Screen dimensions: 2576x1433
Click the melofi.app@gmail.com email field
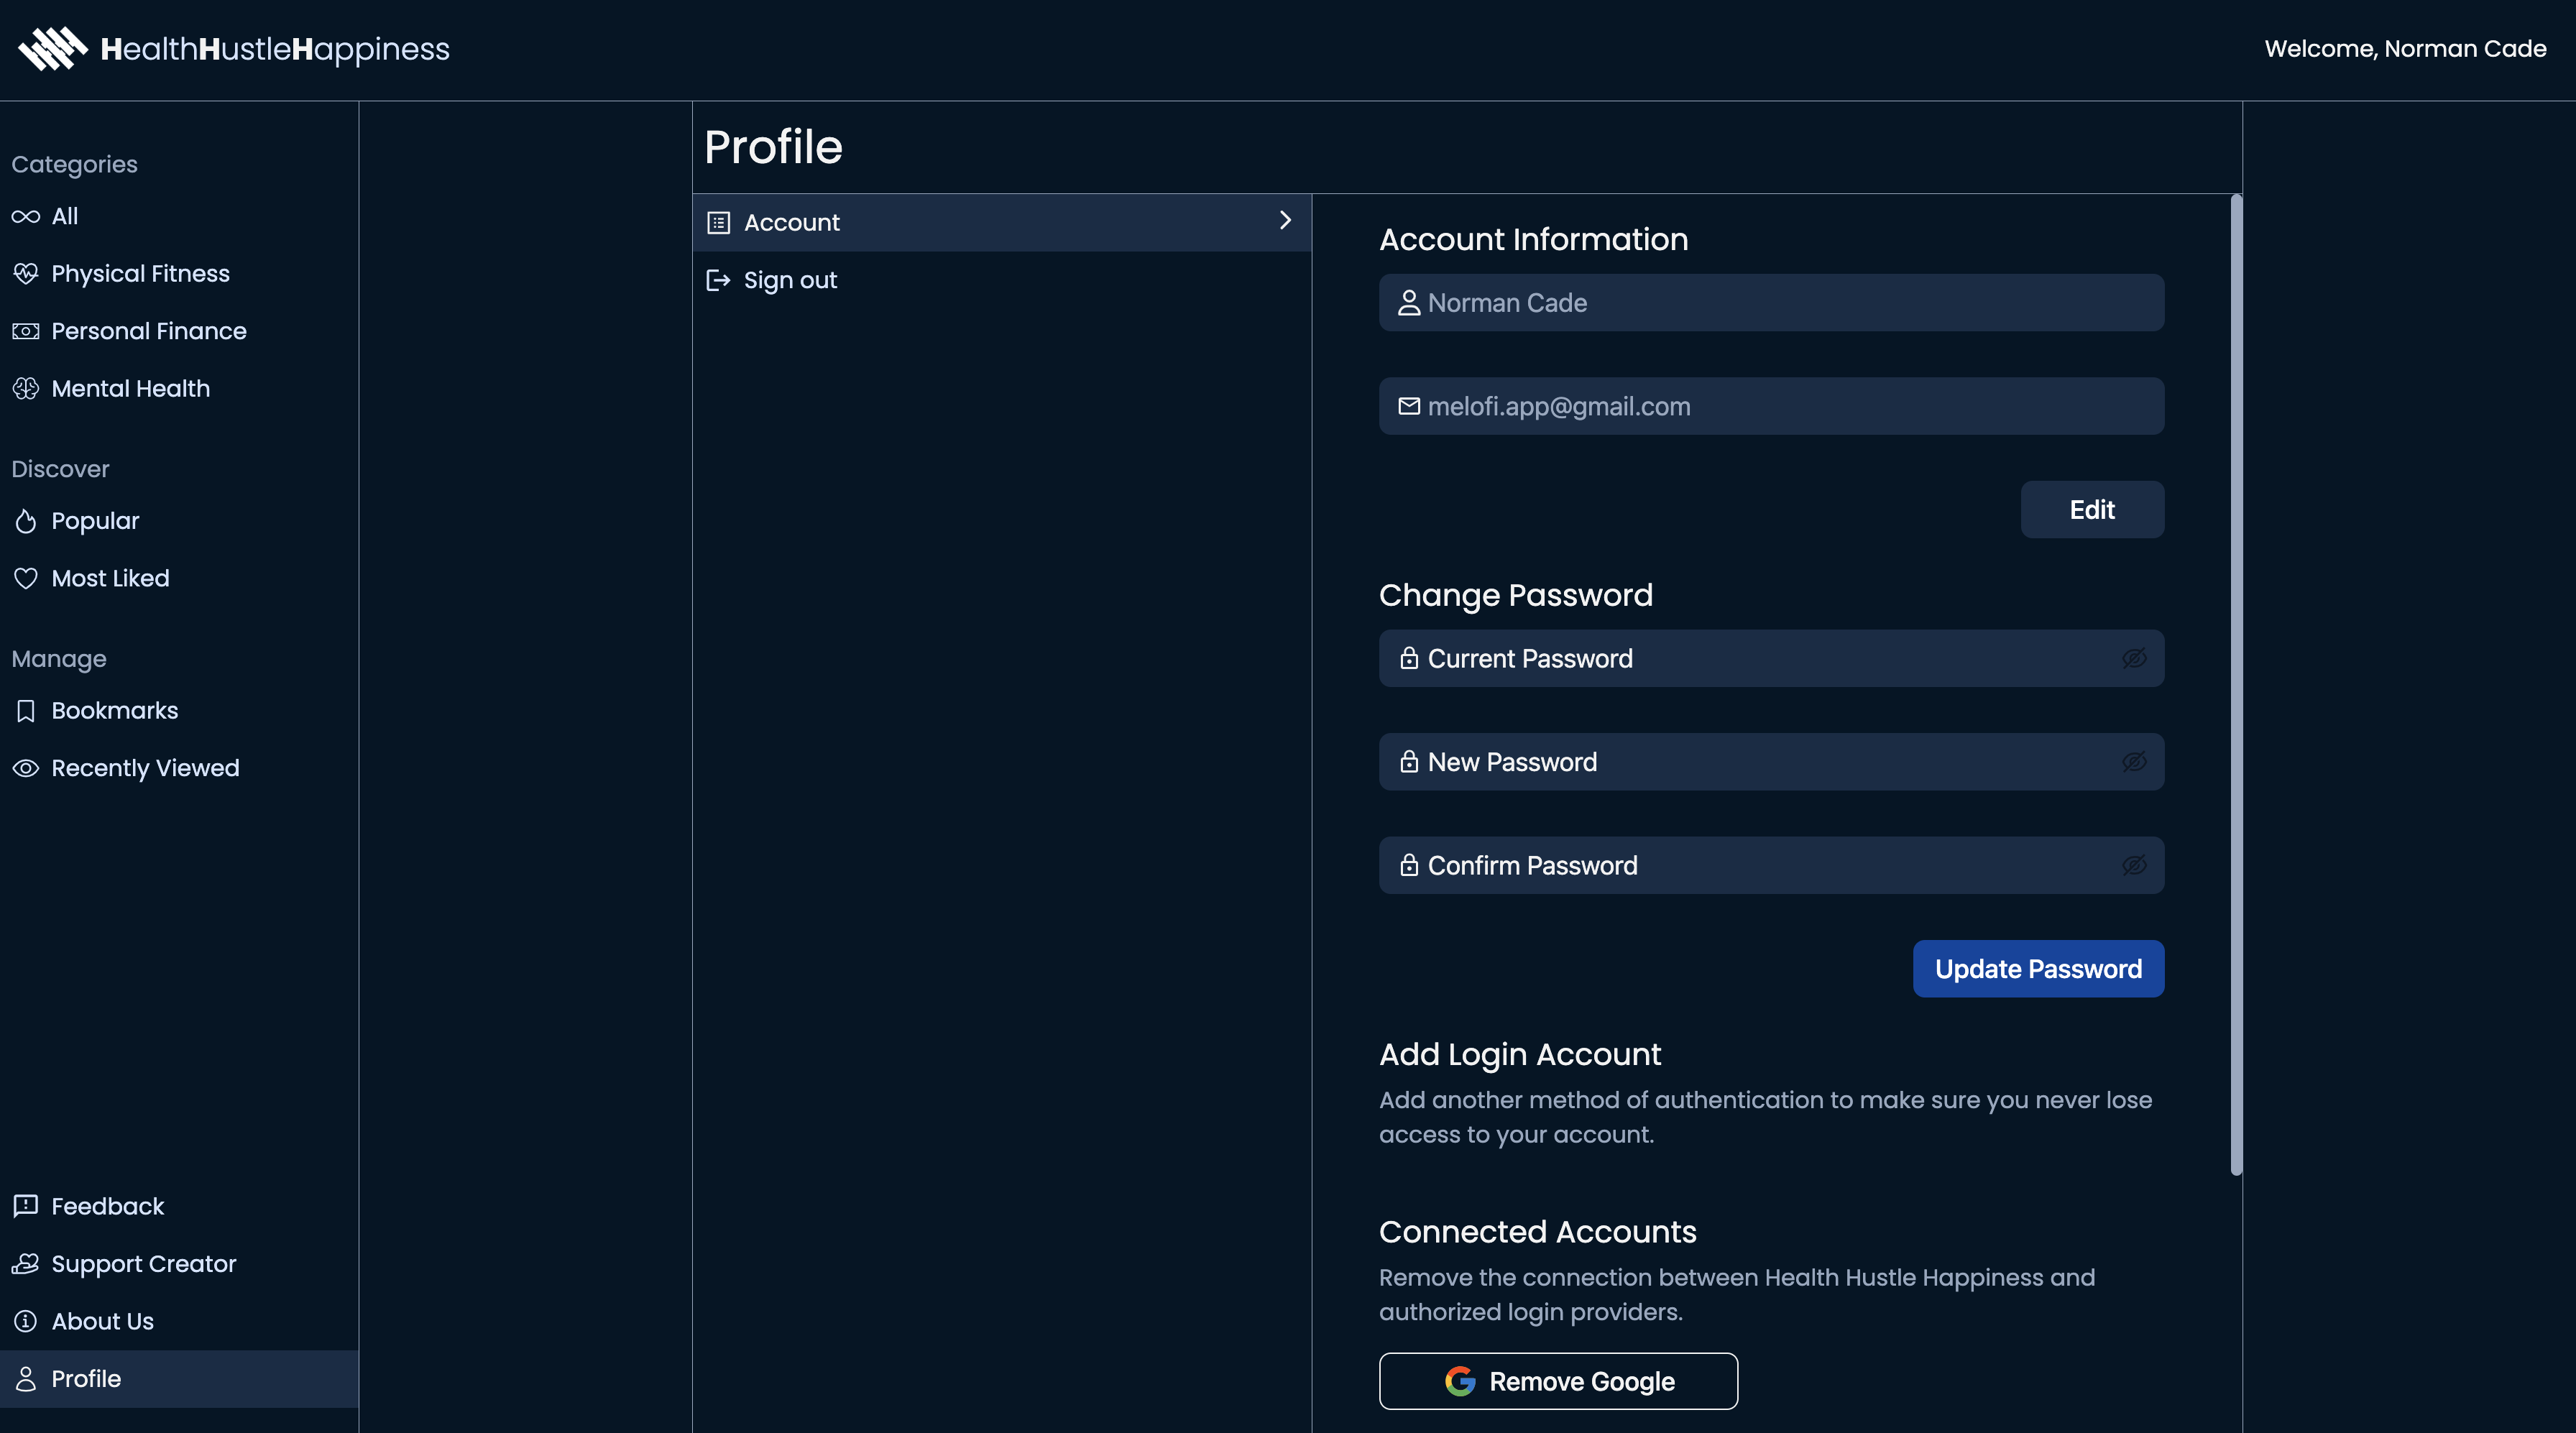1771,406
